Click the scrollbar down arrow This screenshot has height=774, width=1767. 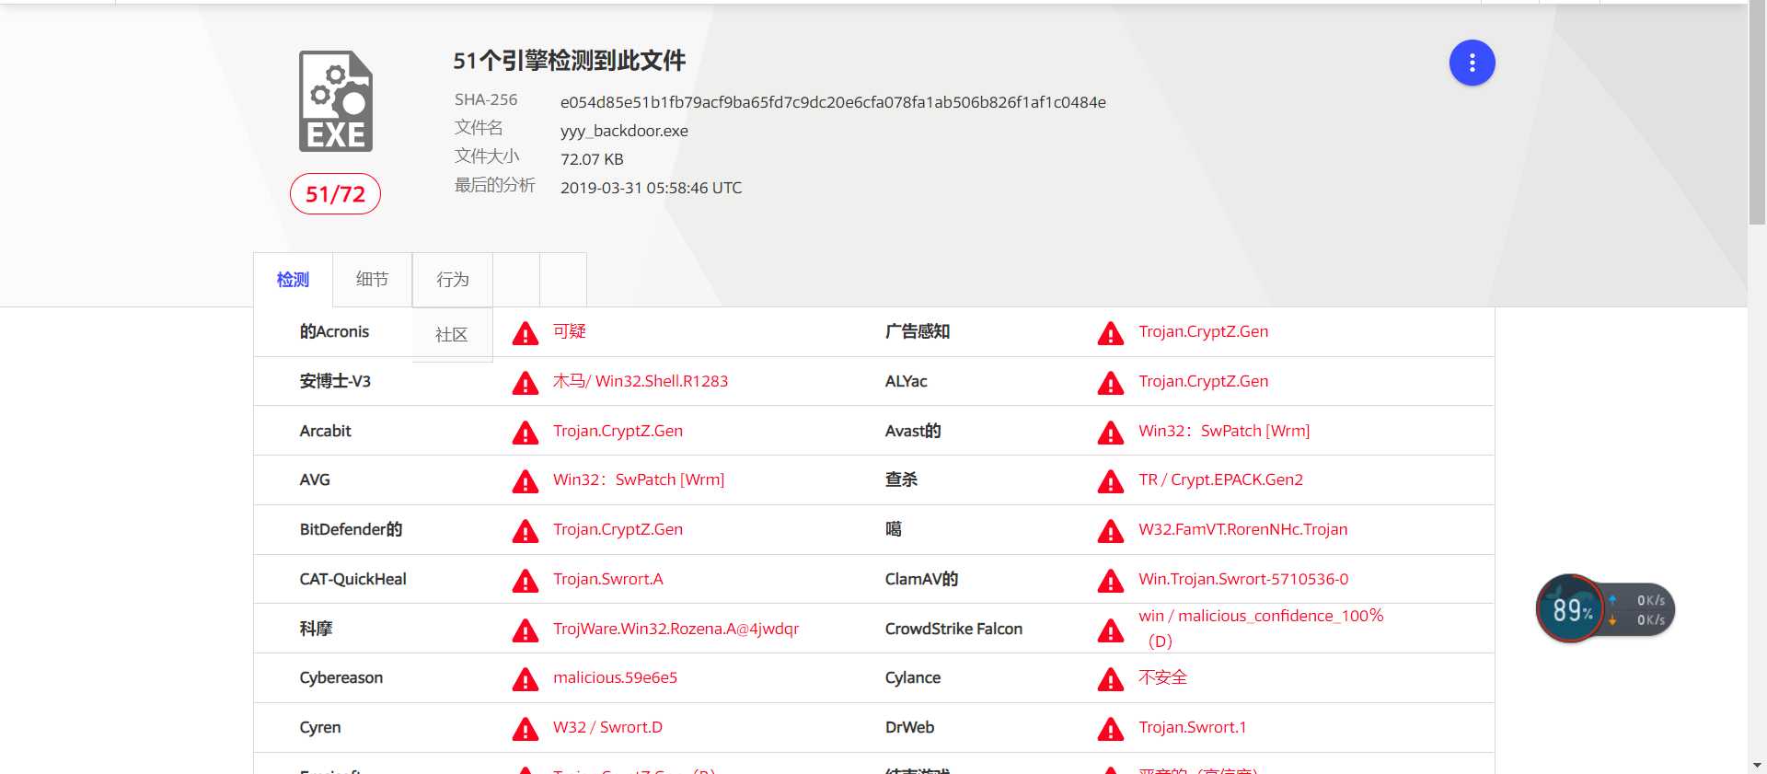coord(1757,765)
